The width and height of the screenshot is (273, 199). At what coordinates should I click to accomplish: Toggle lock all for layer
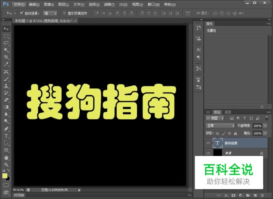coord(236,133)
